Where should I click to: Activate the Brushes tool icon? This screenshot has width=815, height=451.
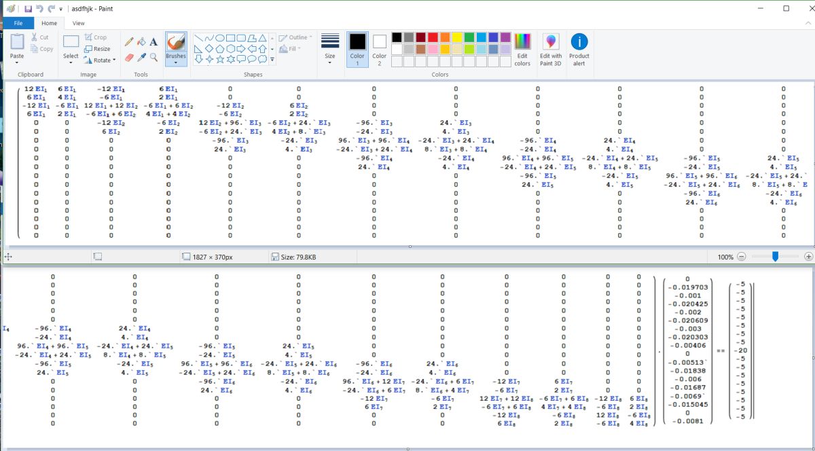pos(175,42)
